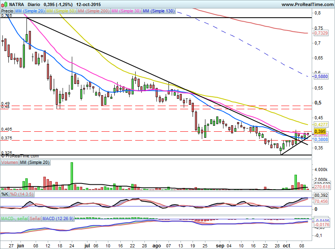Open MM (Simple 30) pink indicator label
Viewport: 335px width, 249px height.
[126, 11]
